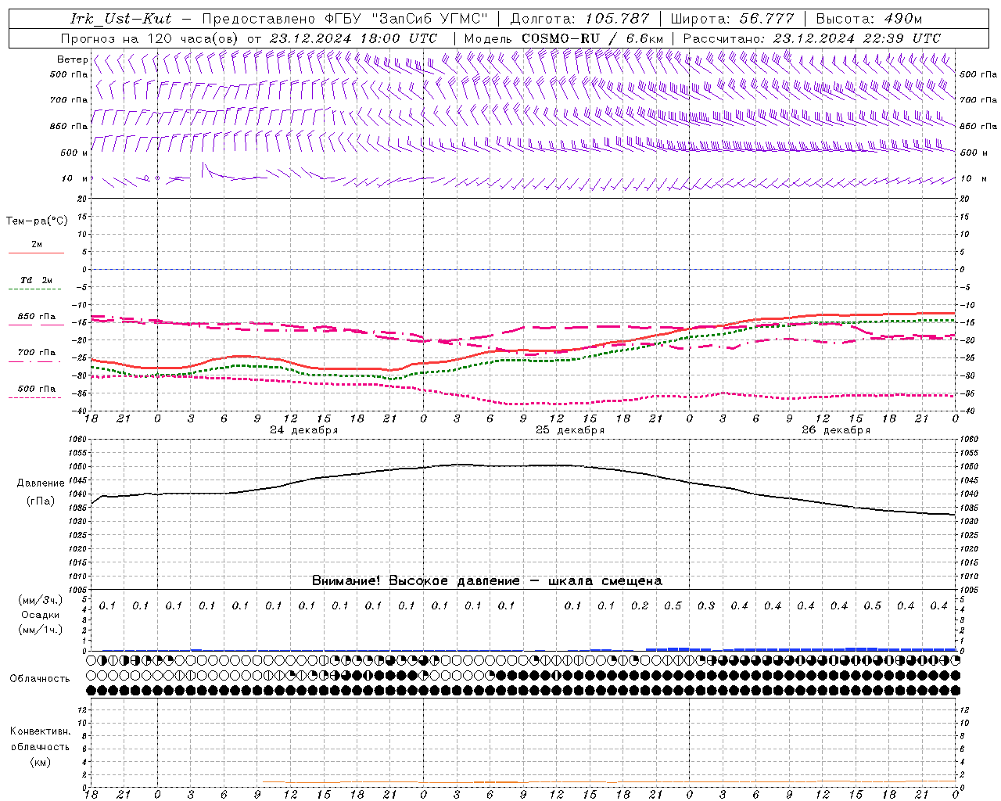The width and height of the screenshot is (1001, 801).
Task: Click the Тем-ра(°C) panel label
Action: tap(37, 221)
